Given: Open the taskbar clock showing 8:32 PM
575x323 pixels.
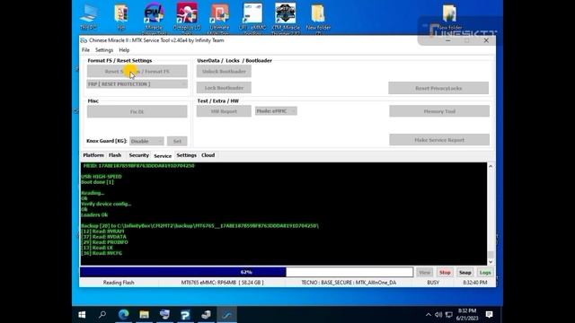Looking at the screenshot, I should [466, 314].
